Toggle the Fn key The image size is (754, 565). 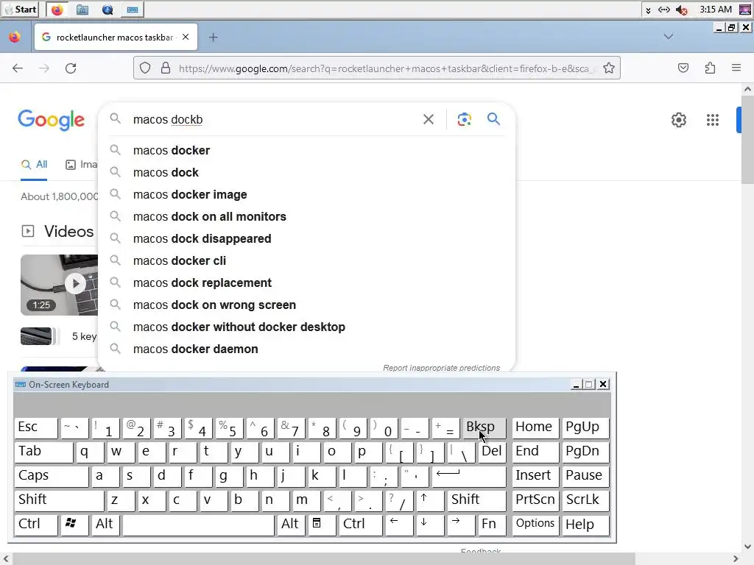pos(492,524)
